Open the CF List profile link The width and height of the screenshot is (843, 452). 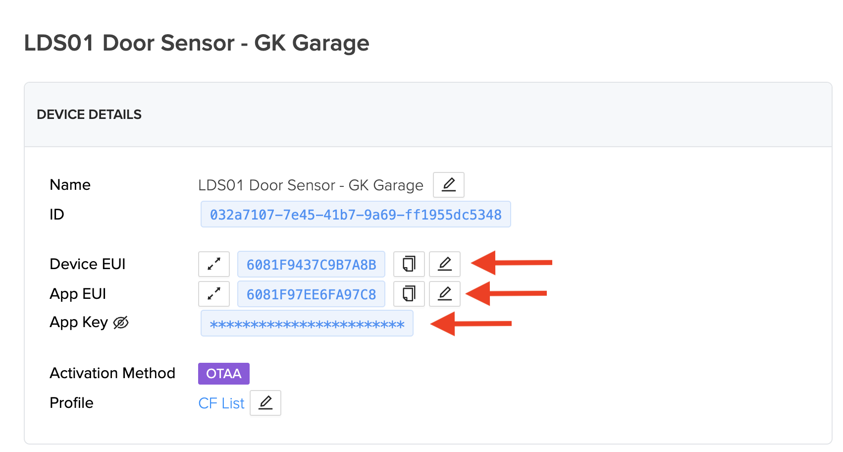221,403
